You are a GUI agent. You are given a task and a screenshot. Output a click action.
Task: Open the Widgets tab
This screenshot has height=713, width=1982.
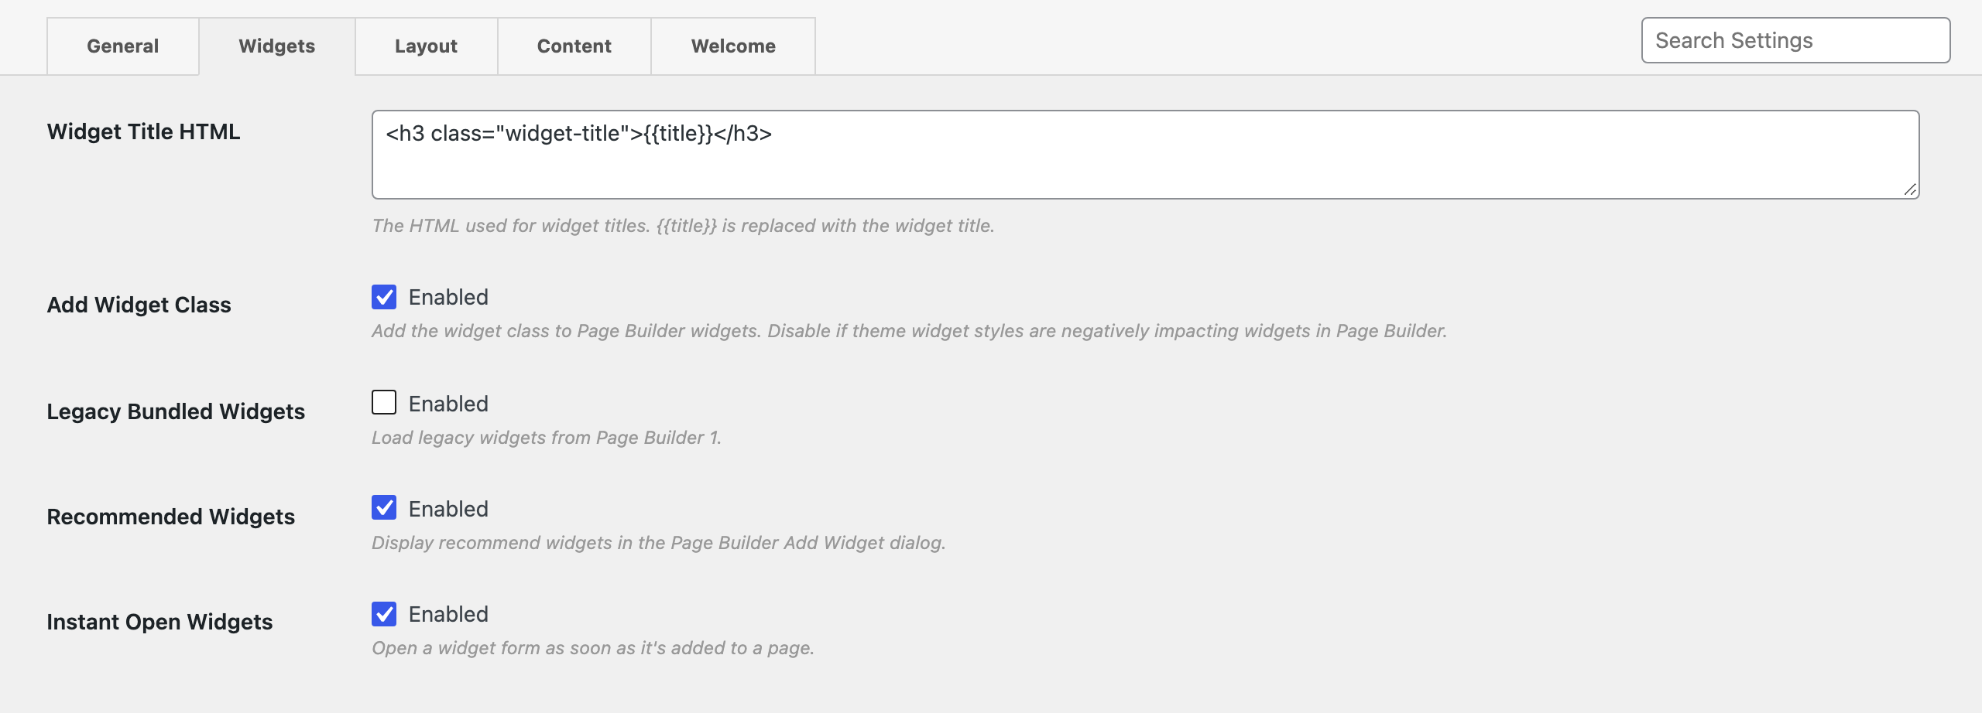pos(277,46)
